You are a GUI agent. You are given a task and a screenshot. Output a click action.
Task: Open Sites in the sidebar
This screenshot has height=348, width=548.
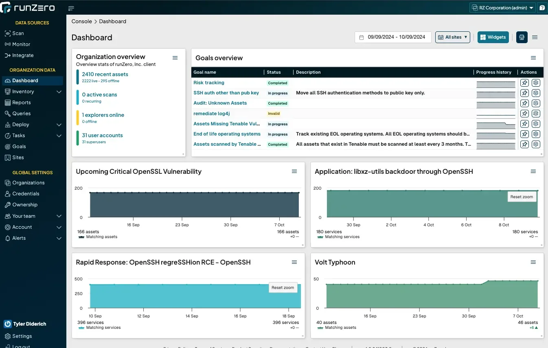pos(18,158)
